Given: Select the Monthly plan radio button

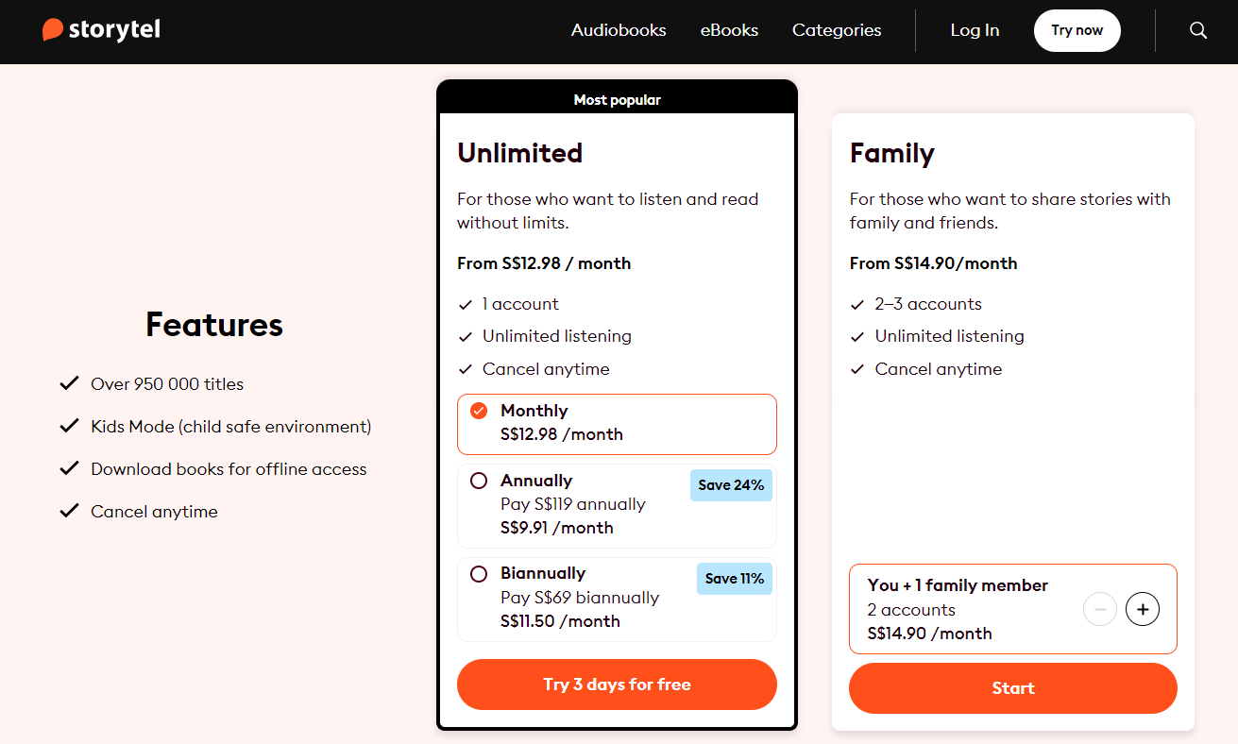Looking at the screenshot, I should click(x=479, y=411).
